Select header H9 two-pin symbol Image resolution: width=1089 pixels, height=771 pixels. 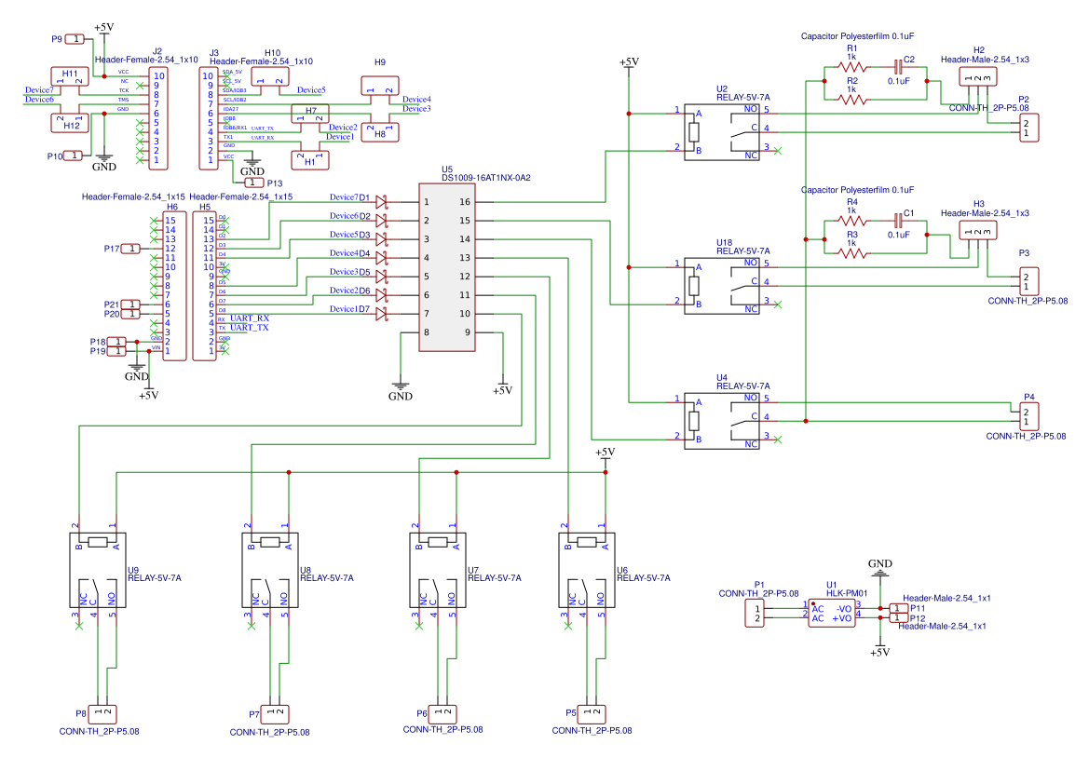380,86
